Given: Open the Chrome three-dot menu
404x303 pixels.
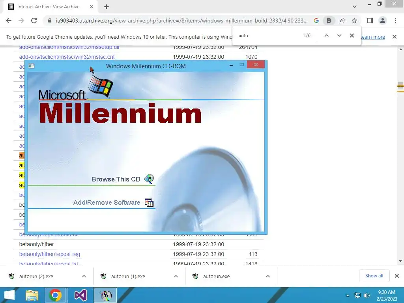Looking at the screenshot, I should pos(395,21).
